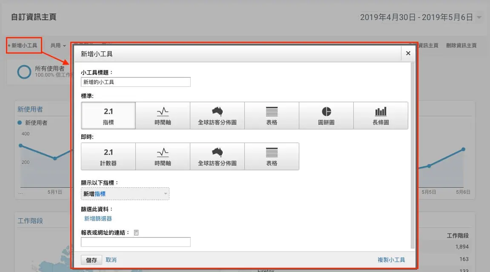This screenshot has width=490, height=272.
Task: Open the 新增指標 metric dropdown
Action: click(125, 194)
